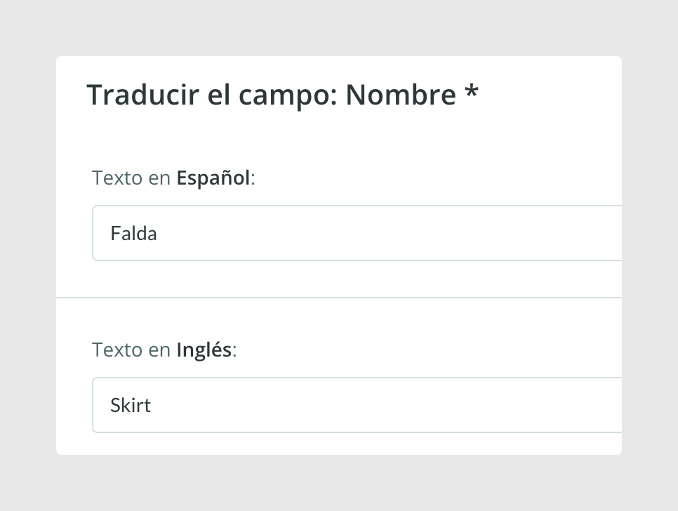
Task: Click the "Texto en Español" label
Action: click(x=173, y=178)
